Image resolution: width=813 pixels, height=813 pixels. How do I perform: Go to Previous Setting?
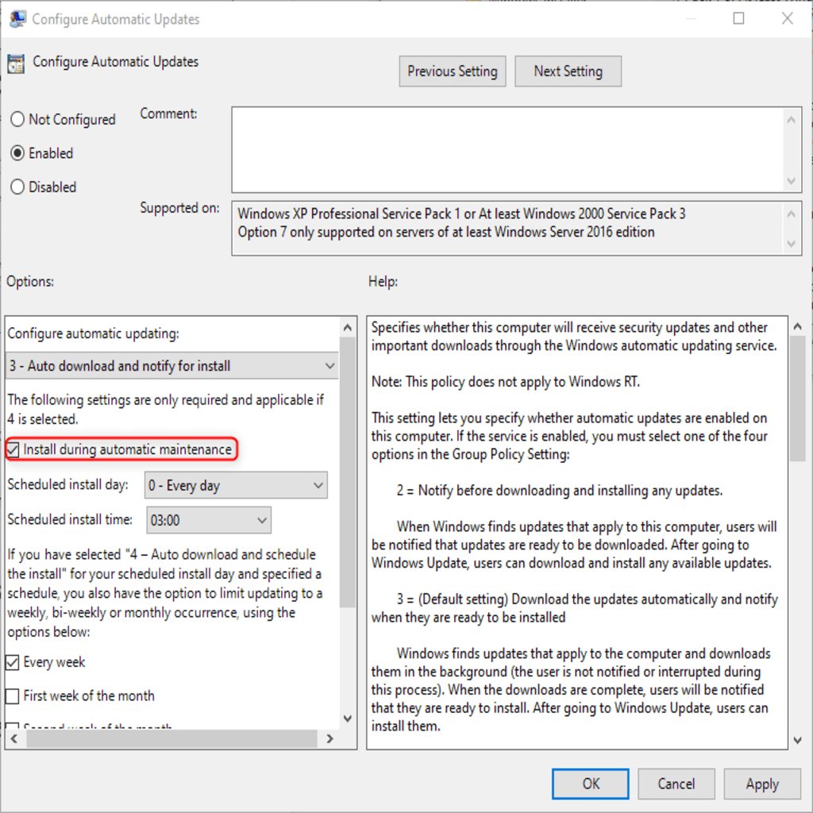click(452, 71)
